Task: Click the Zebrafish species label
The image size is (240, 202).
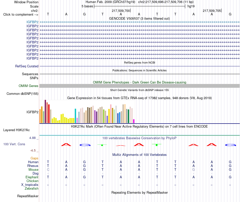Action: [x=32, y=189]
